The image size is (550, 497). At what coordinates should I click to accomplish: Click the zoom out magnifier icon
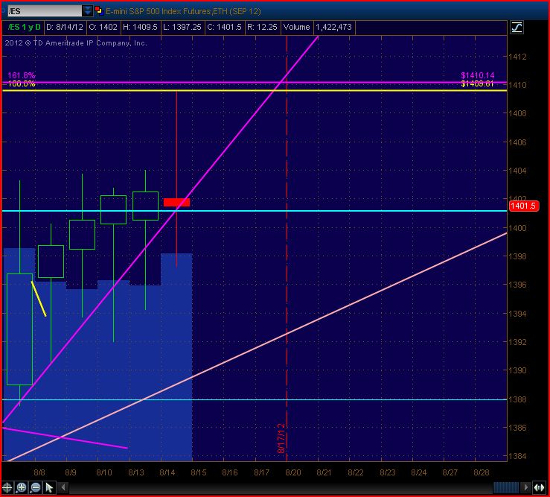coord(36,487)
